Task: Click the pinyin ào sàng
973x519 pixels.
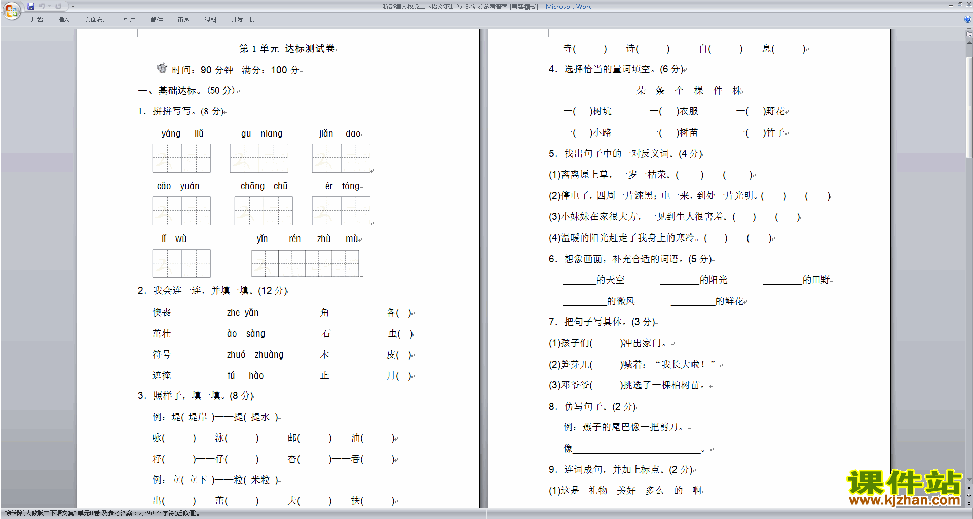Action: tap(246, 334)
